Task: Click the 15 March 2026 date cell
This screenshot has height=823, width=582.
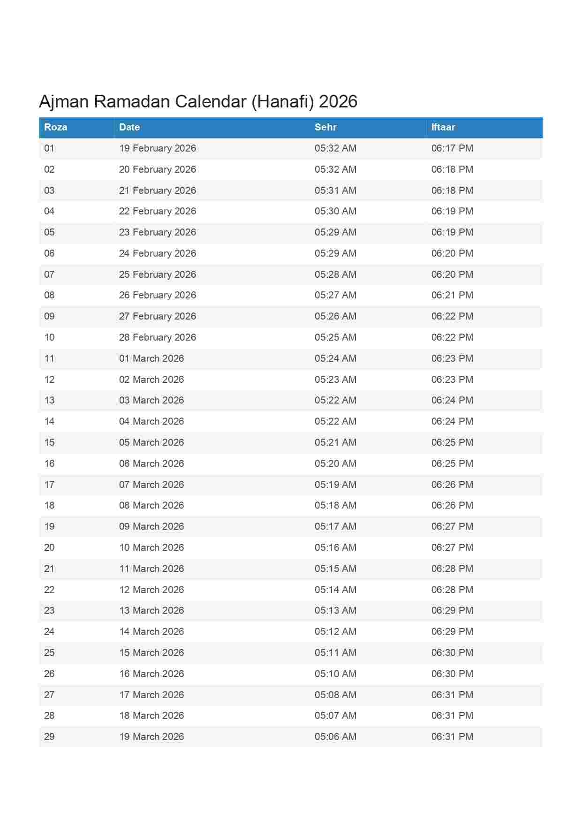Action: (x=151, y=653)
